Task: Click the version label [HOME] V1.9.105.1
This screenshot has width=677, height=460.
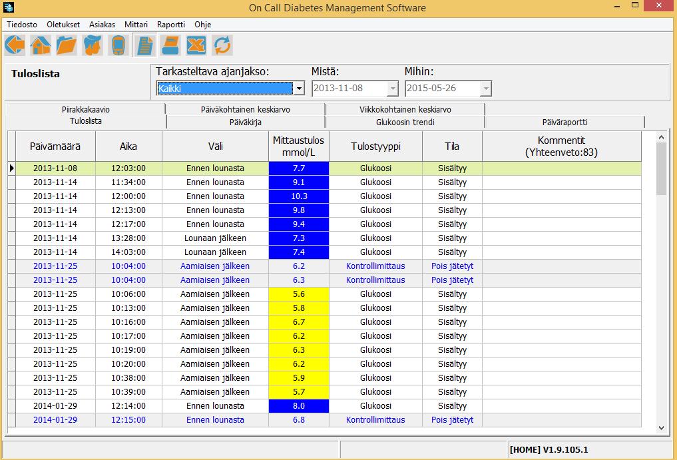Action: tap(549, 449)
